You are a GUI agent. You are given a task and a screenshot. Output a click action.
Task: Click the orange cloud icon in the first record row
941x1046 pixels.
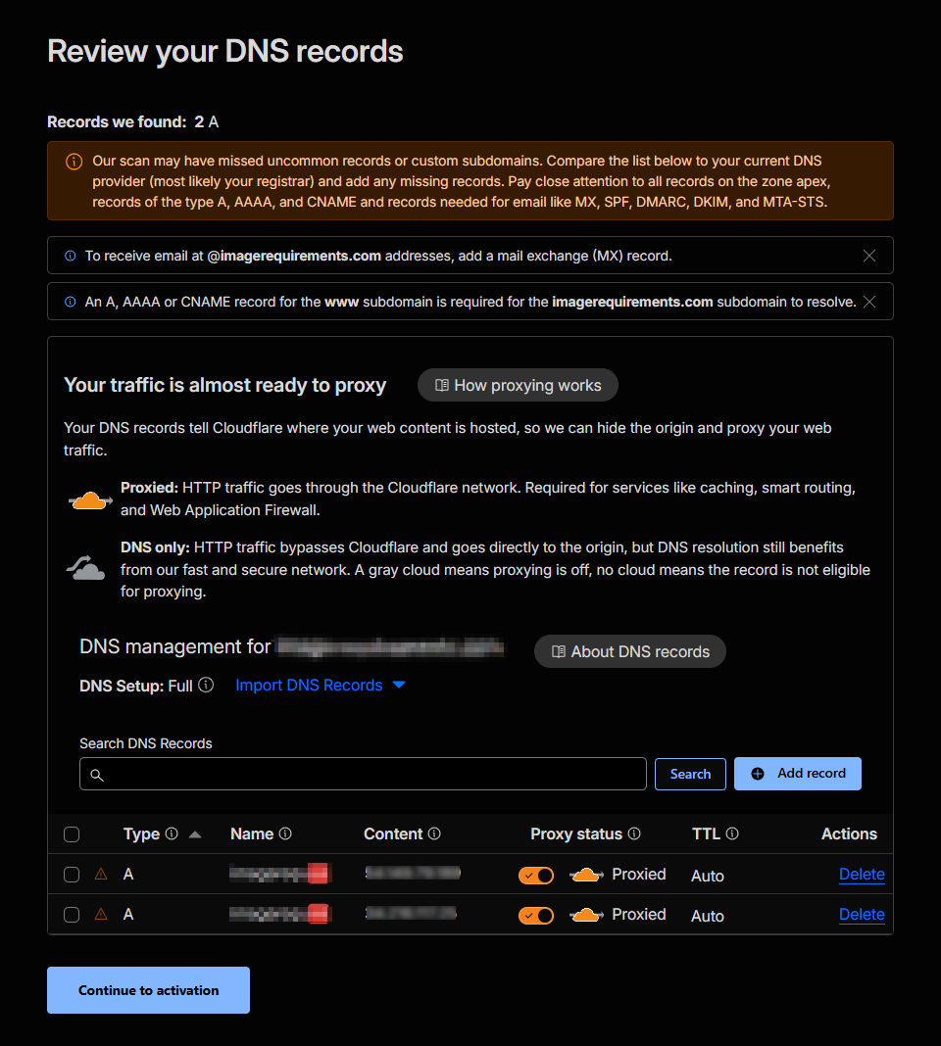586,875
